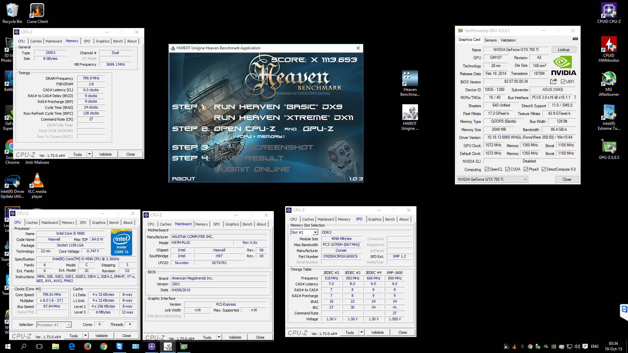
Task: Open the Processor #1 selection dropdown
Action: tap(68, 325)
